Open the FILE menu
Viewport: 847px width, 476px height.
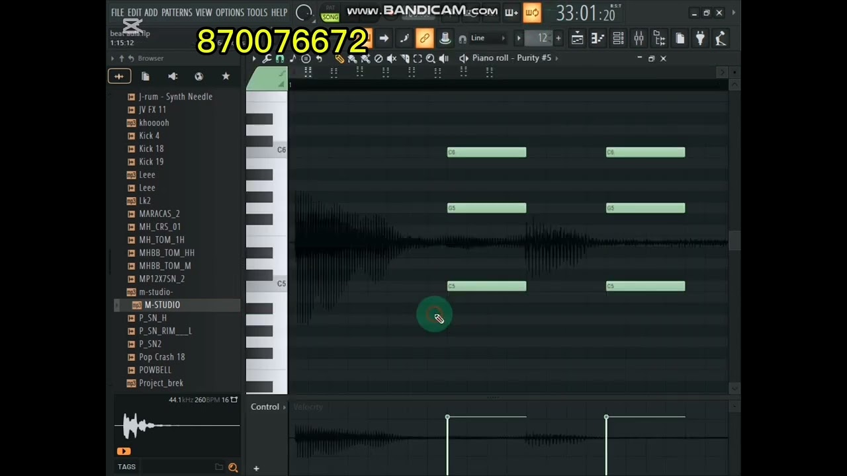118,13
